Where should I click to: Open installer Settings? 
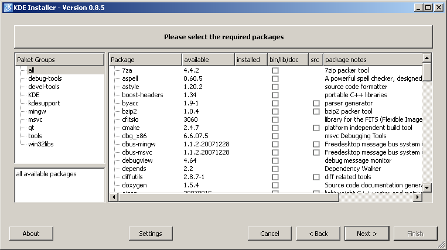click(151, 234)
